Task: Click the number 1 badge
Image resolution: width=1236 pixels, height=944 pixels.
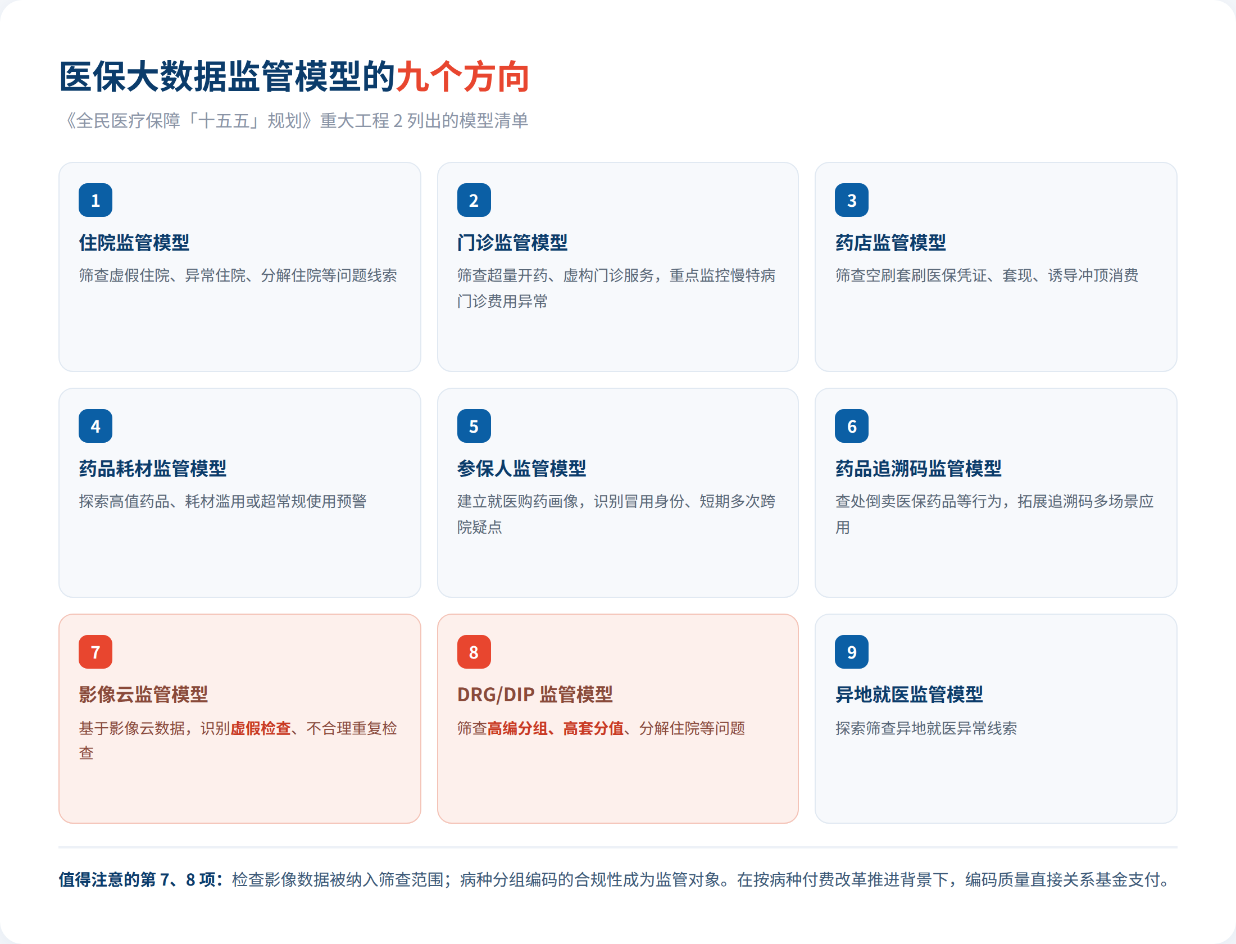Action: coord(96,200)
